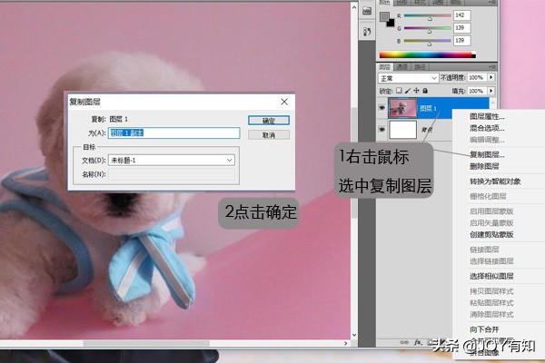Switch to 路径 tab
Image resolution: width=545 pixels, height=363 pixels.
pyautogui.click(x=421, y=66)
